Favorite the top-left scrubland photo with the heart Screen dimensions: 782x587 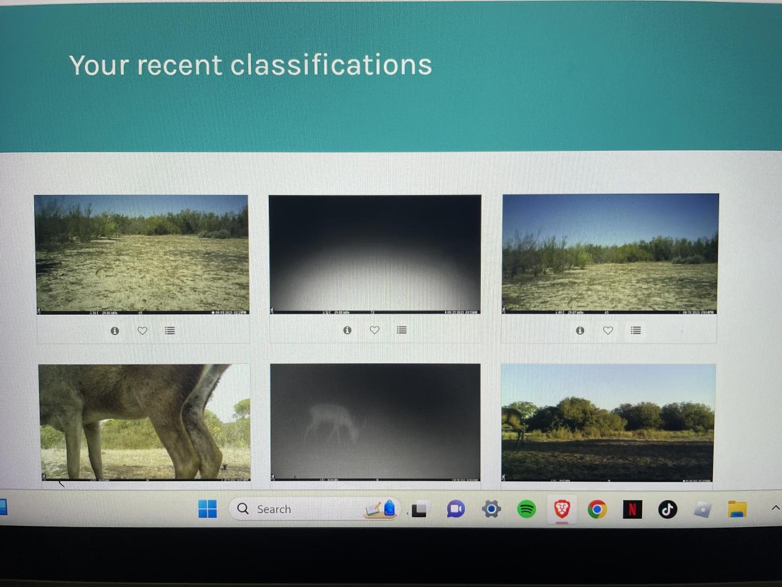coord(142,331)
